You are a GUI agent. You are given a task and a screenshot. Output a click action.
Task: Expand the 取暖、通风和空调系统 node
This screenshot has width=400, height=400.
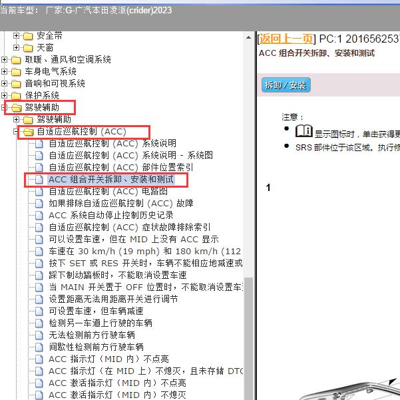[x=4, y=59]
